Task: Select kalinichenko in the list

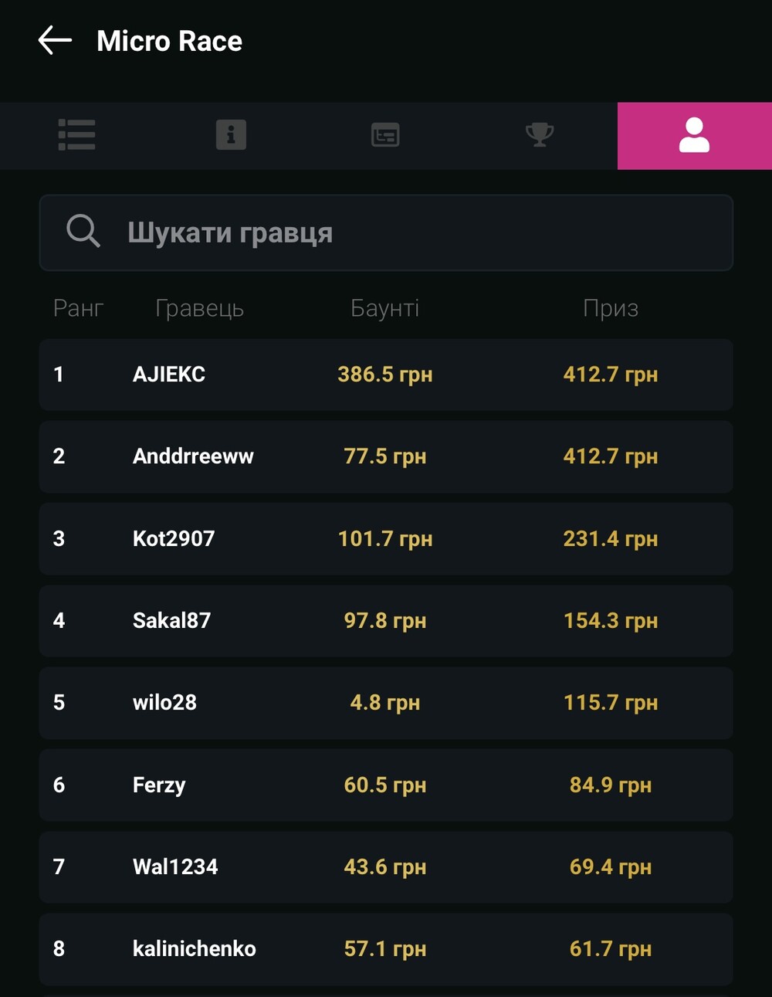Action: click(x=386, y=949)
